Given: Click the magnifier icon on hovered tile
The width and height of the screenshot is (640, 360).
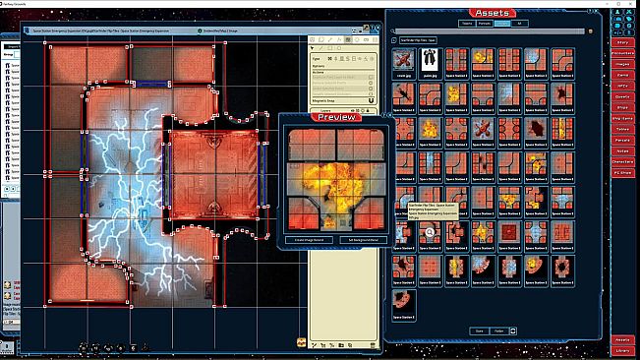Looking at the screenshot, I should tap(430, 232).
